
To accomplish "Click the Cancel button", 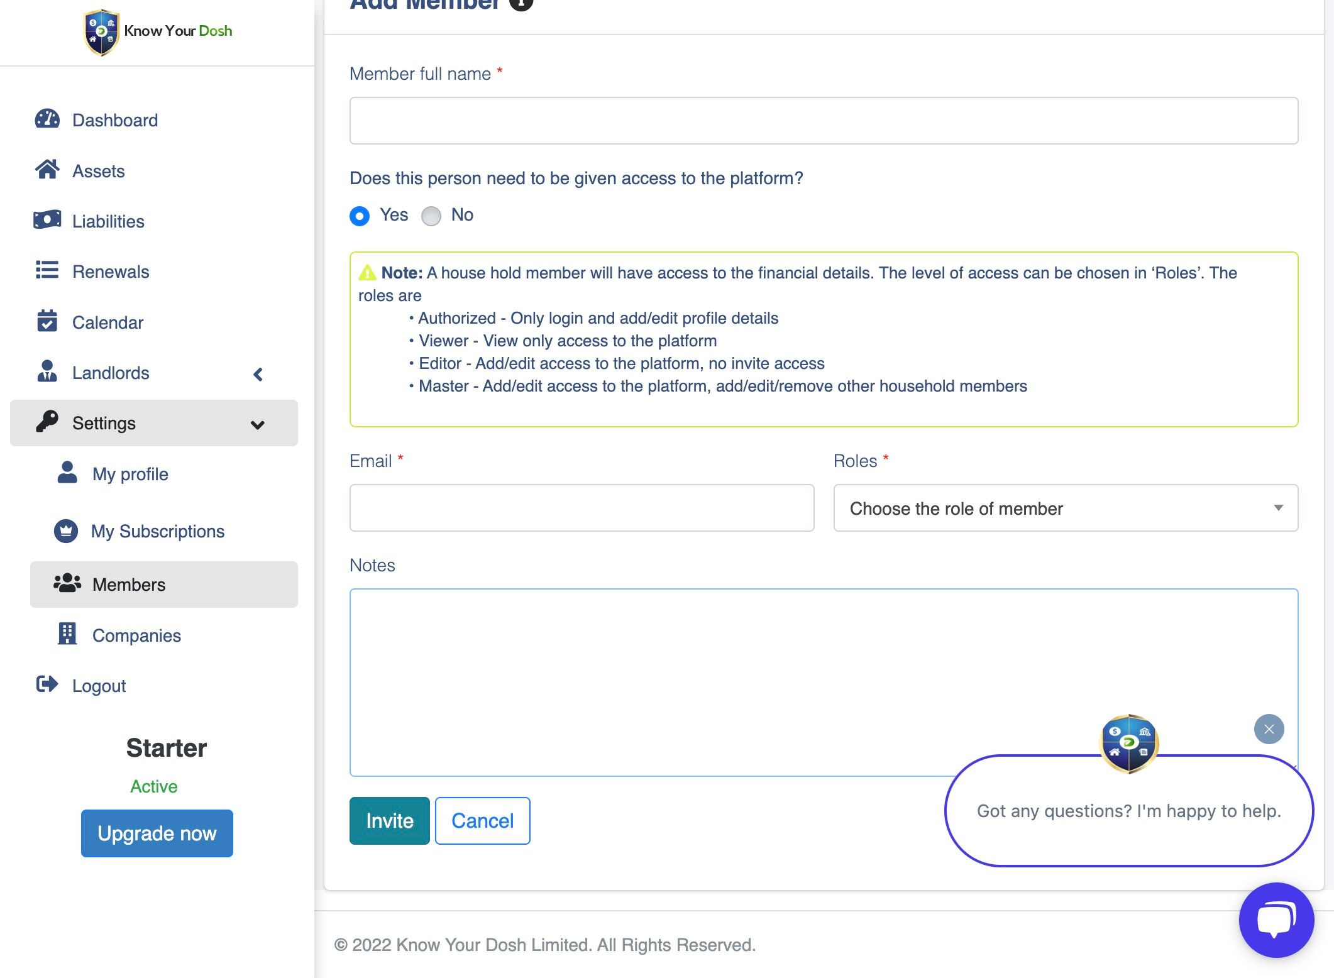I will (x=482, y=821).
